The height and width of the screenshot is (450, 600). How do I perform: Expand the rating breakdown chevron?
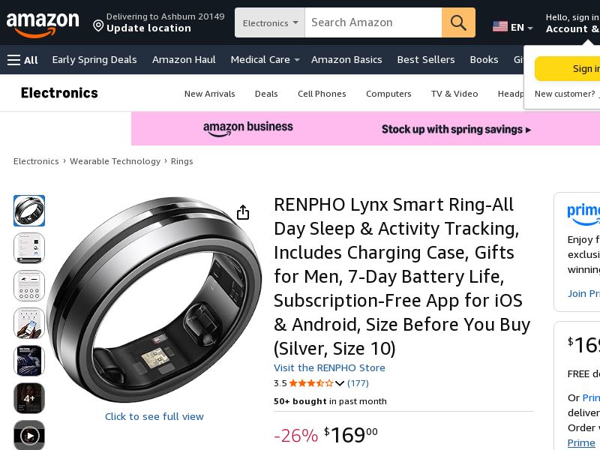(x=340, y=383)
